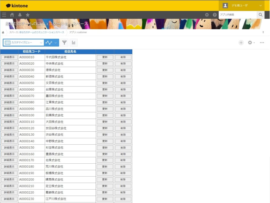Select cell A0000060
Image resolution: width=270 pixels, height=203 pixels.
coord(32,89)
